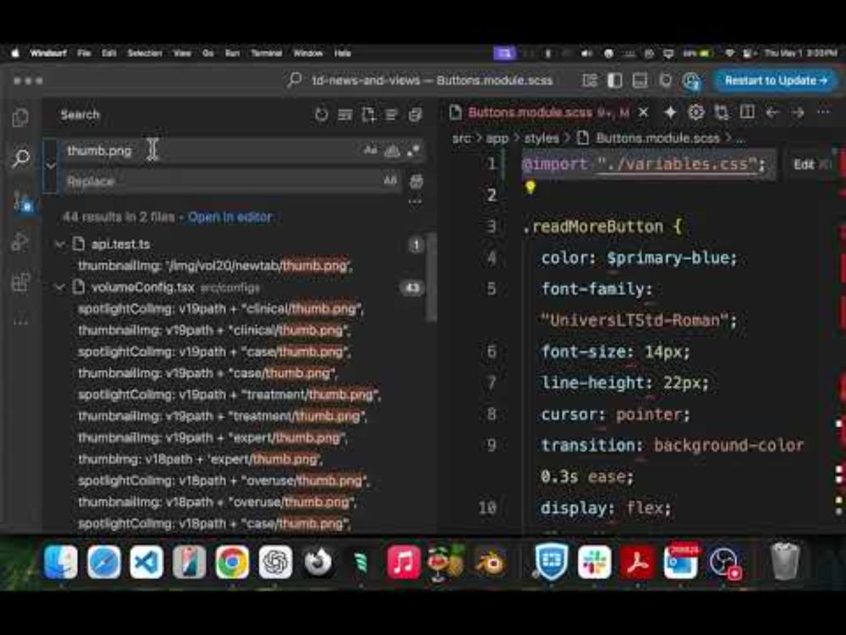Screen dimensions: 846x635
Task: Open the command center search td-news-and-views
Action: [420, 80]
